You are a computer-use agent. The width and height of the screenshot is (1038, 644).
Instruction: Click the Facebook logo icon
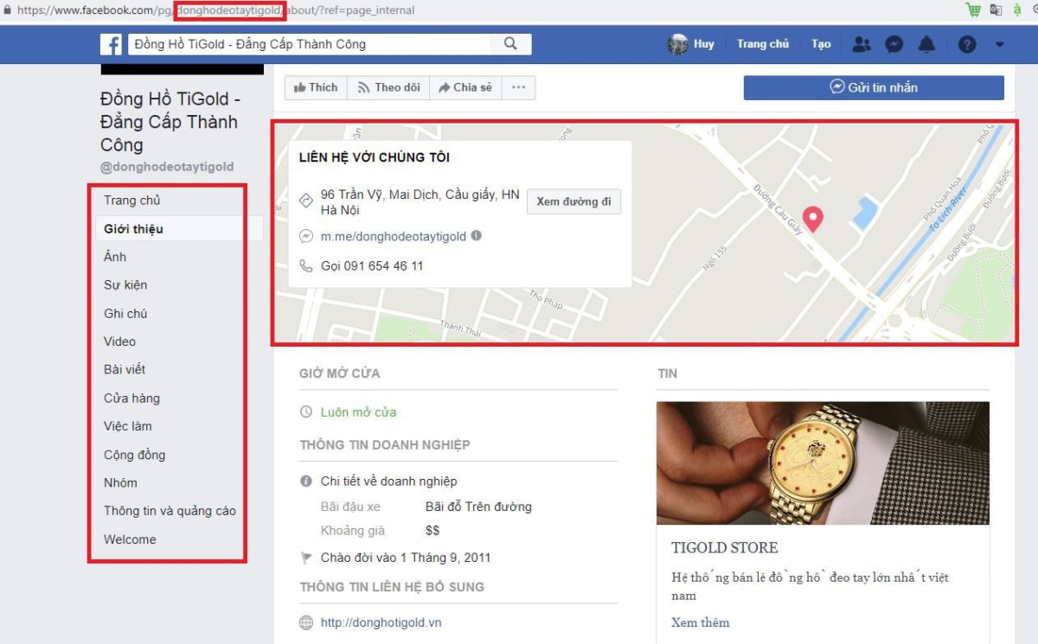[x=111, y=44]
